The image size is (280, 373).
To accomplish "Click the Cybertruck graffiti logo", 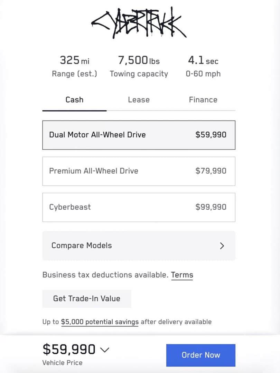I will 139,23.
